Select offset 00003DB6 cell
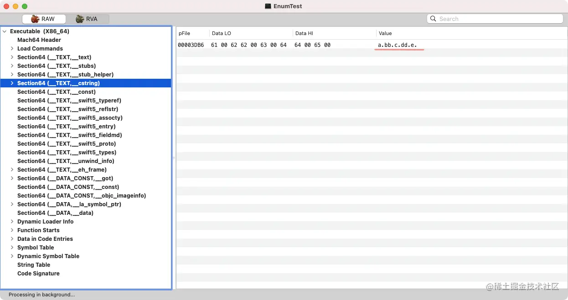The width and height of the screenshot is (568, 300). [191, 45]
